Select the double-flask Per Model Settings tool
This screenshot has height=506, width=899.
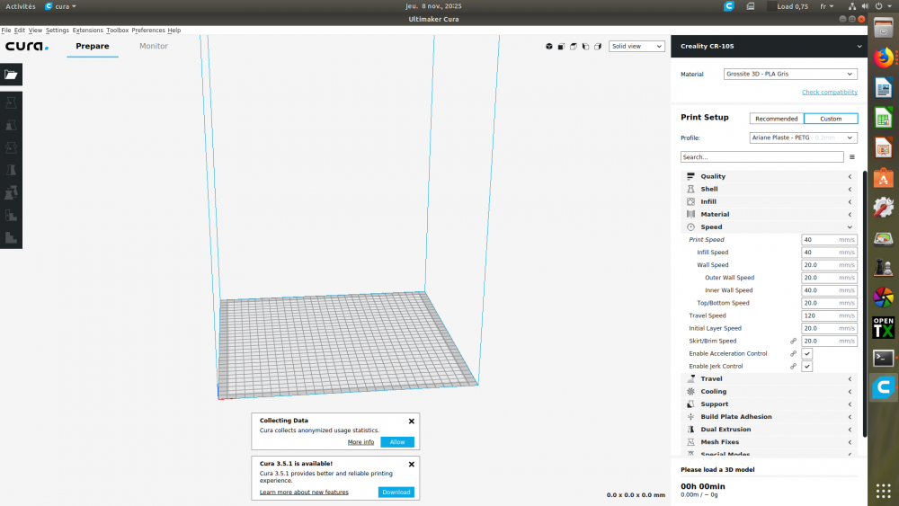click(11, 192)
